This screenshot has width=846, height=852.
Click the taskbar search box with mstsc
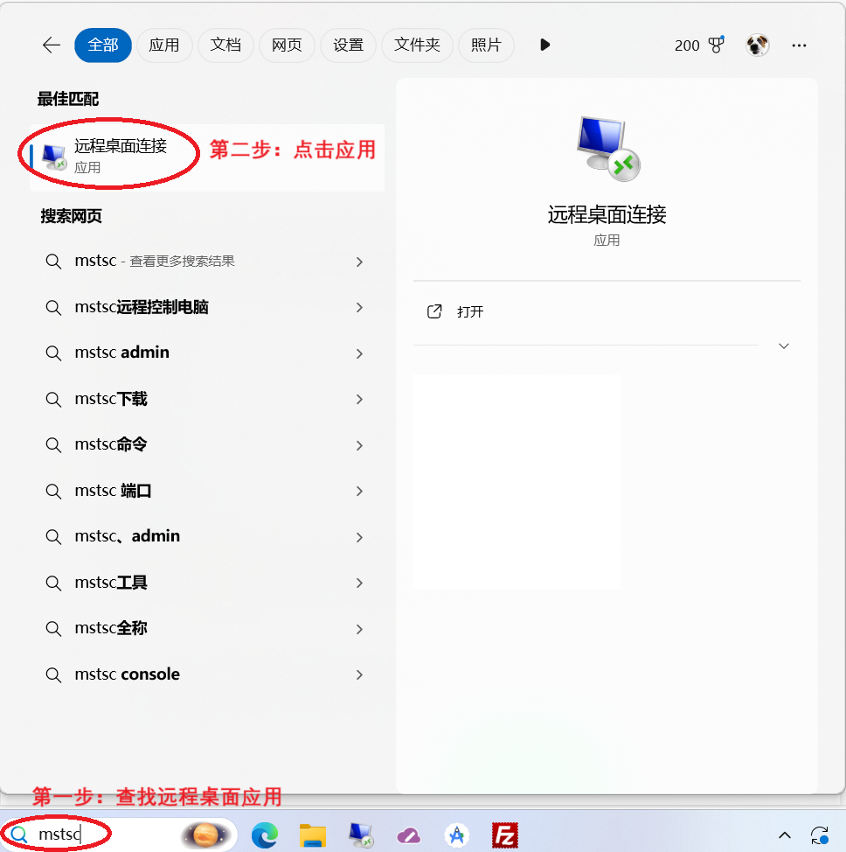(96, 835)
